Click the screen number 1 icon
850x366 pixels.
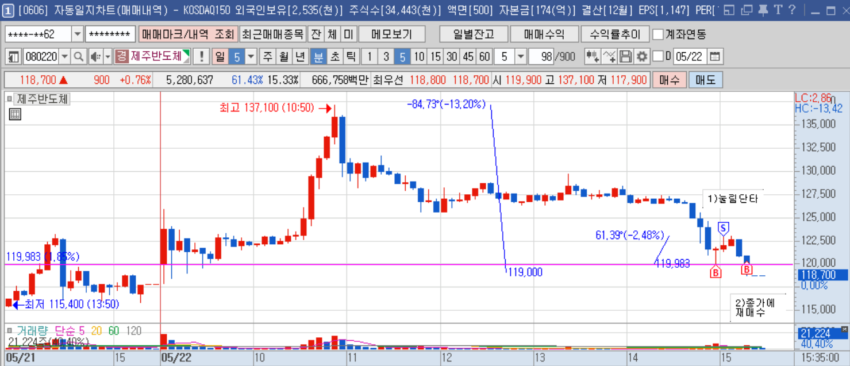click(x=9, y=10)
